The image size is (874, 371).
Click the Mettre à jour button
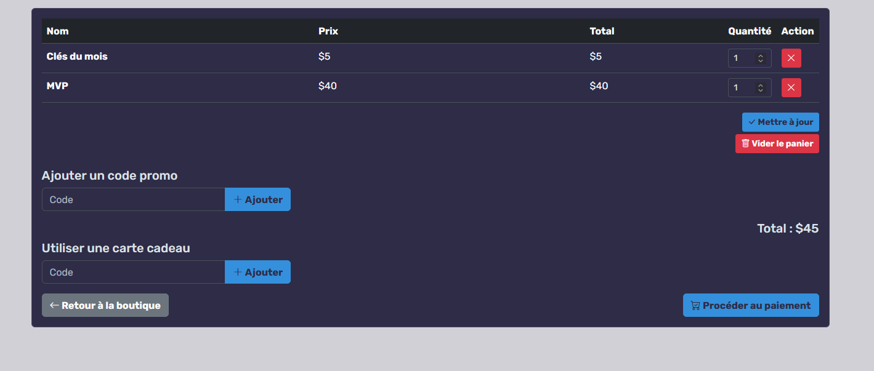(780, 122)
